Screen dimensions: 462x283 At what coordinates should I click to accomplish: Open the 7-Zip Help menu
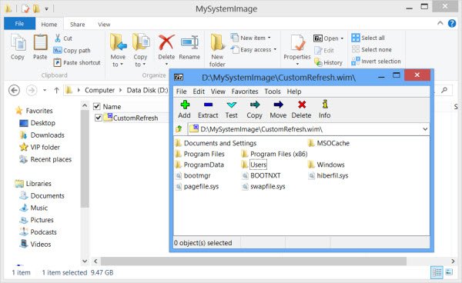[294, 92]
